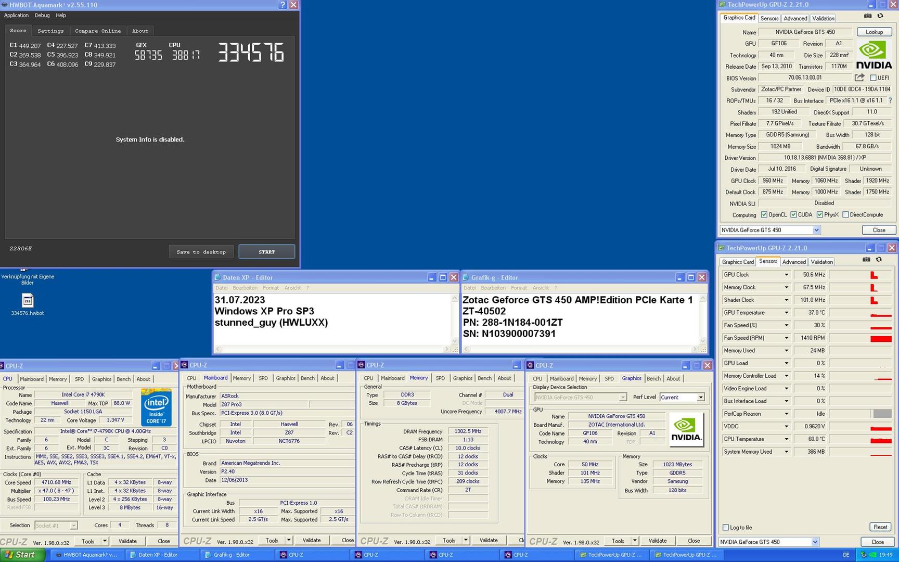Open Grafik-g - Editor from taskbar
This screenshot has height=562, width=899.
click(x=237, y=555)
